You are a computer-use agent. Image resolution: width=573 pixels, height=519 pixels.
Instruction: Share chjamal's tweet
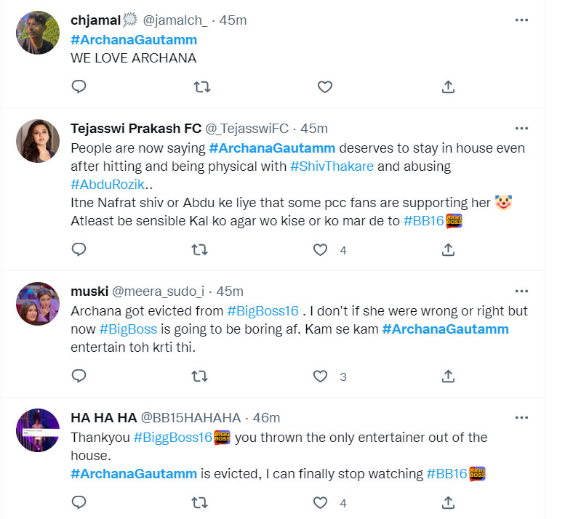click(449, 87)
